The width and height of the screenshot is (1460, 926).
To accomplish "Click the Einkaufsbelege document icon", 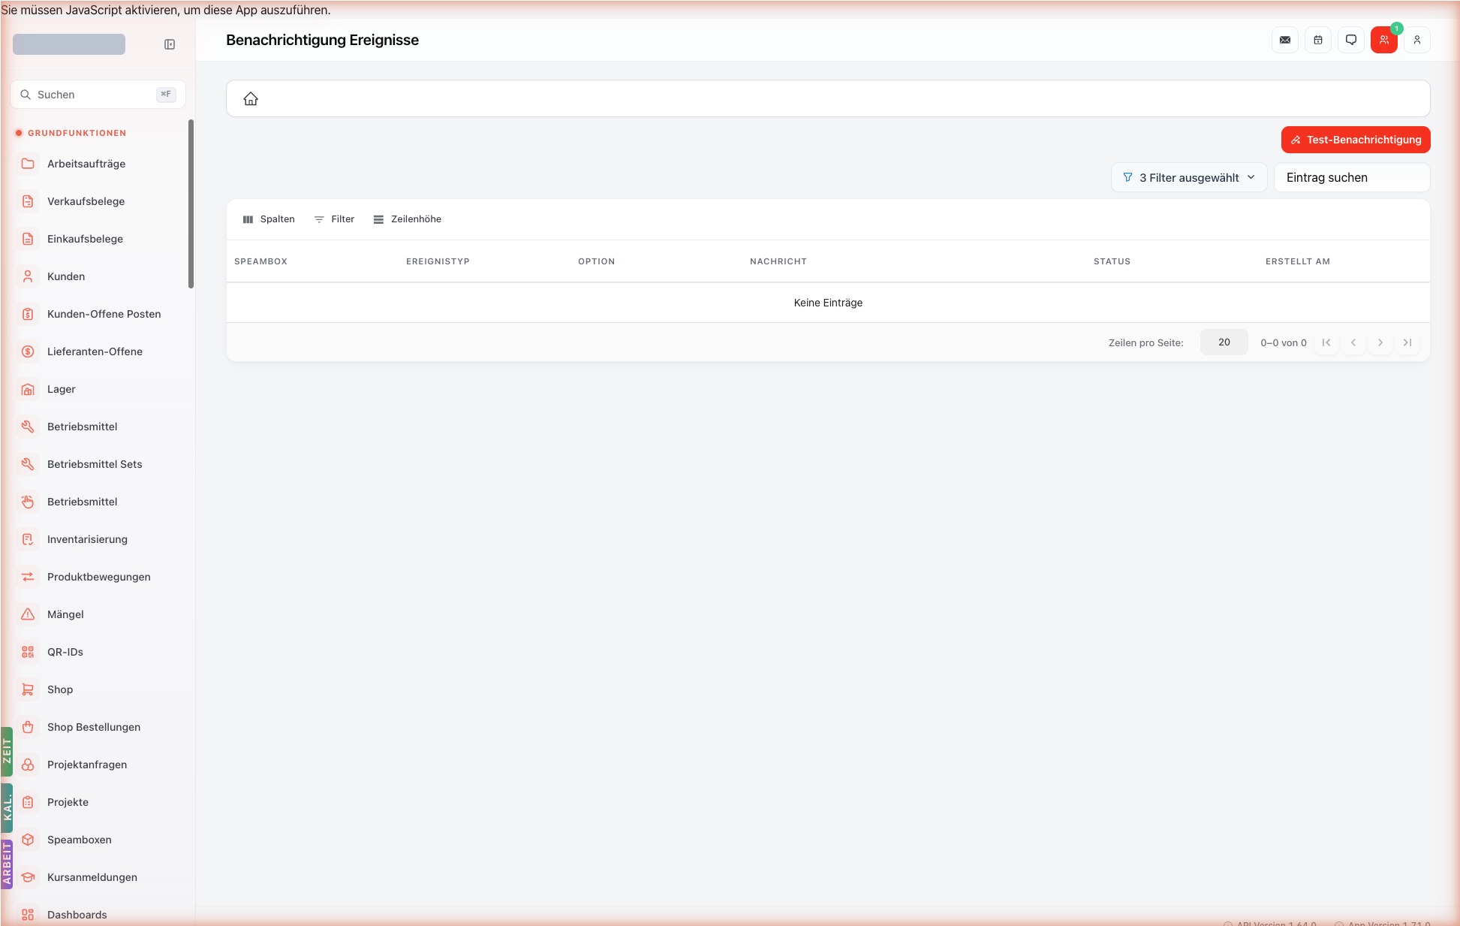I will 28,239.
